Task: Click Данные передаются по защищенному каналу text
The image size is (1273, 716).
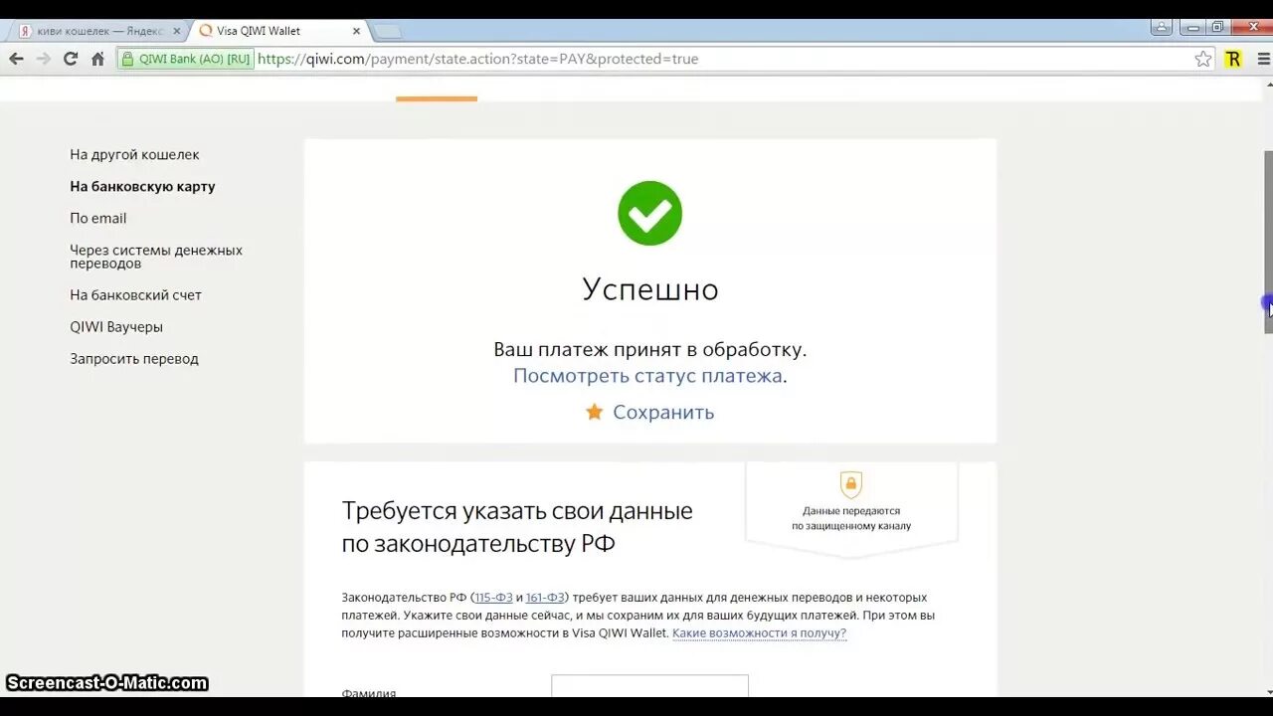Action: click(851, 518)
